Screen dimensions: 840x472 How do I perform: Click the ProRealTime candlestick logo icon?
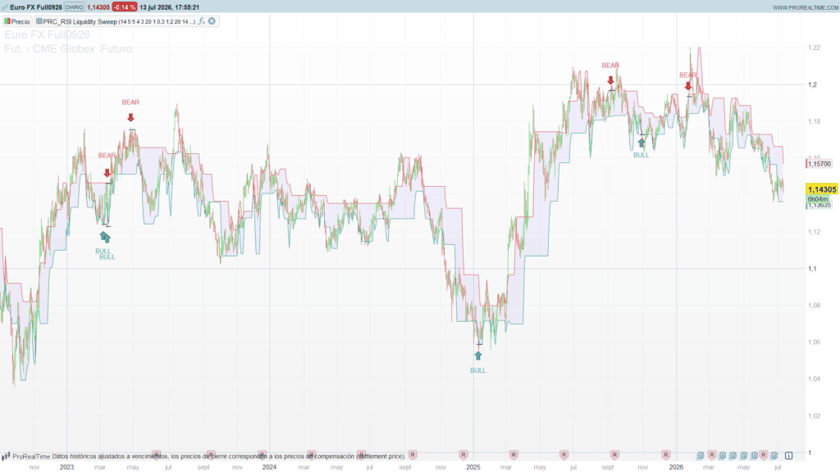[6, 456]
